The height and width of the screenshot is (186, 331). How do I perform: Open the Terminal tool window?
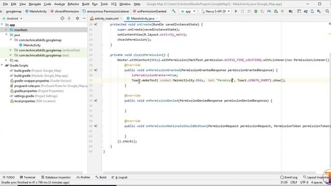tap(27, 177)
